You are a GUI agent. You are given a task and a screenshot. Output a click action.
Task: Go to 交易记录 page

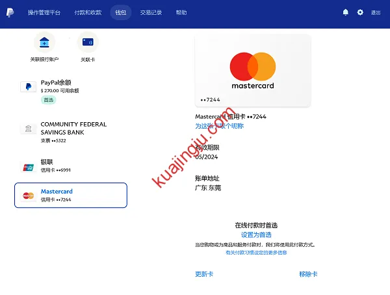[151, 12]
